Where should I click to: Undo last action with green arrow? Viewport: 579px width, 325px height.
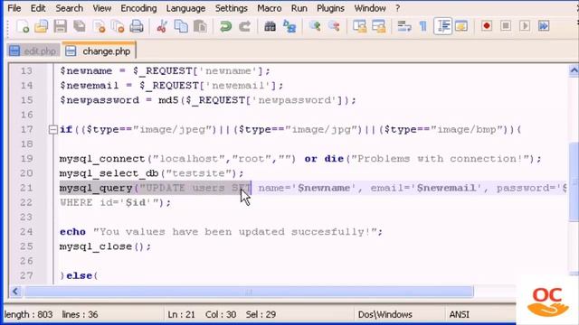[225, 26]
